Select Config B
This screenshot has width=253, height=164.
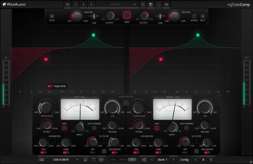pos(203,160)
